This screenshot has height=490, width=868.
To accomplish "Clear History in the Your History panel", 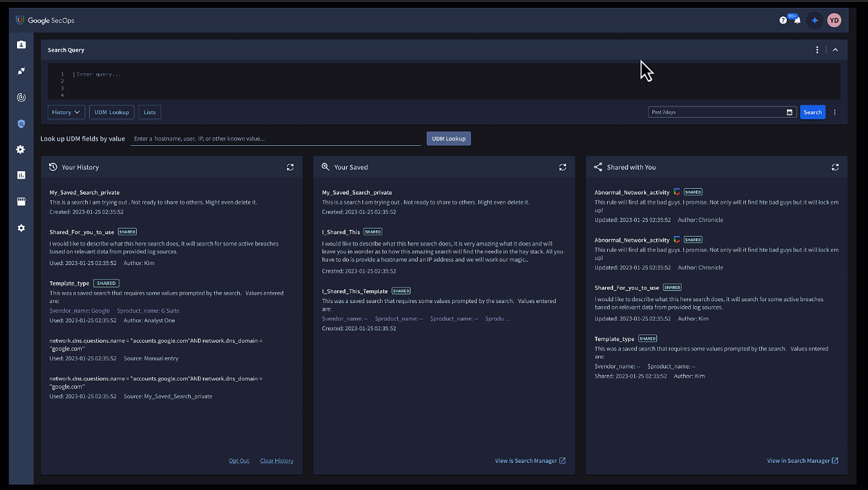I will tap(277, 460).
